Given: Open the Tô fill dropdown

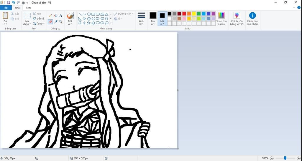Looking at the screenshot, I should [118, 19].
